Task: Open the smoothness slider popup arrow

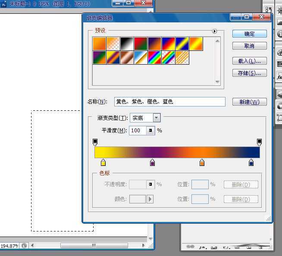Action: tap(150, 130)
